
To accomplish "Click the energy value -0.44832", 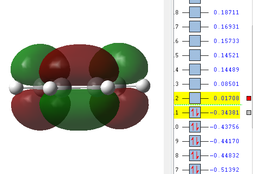I will (224, 156).
